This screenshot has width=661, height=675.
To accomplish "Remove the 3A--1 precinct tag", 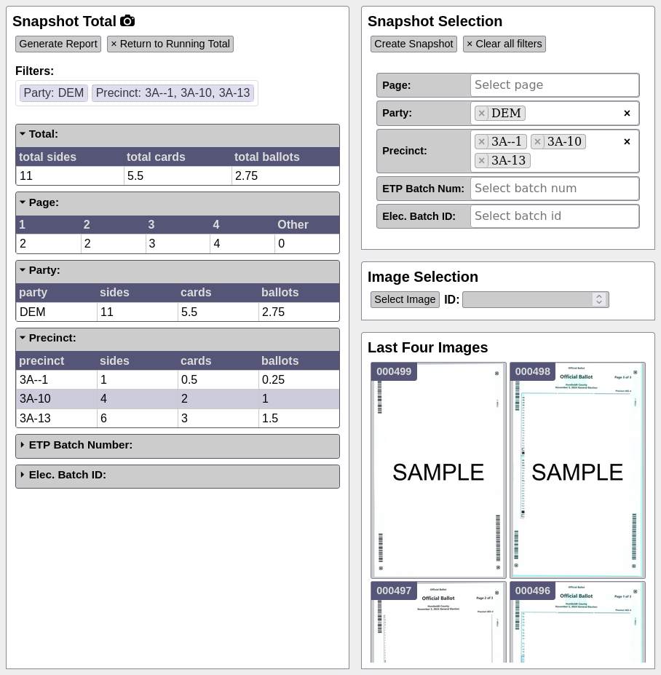I will coord(481,142).
